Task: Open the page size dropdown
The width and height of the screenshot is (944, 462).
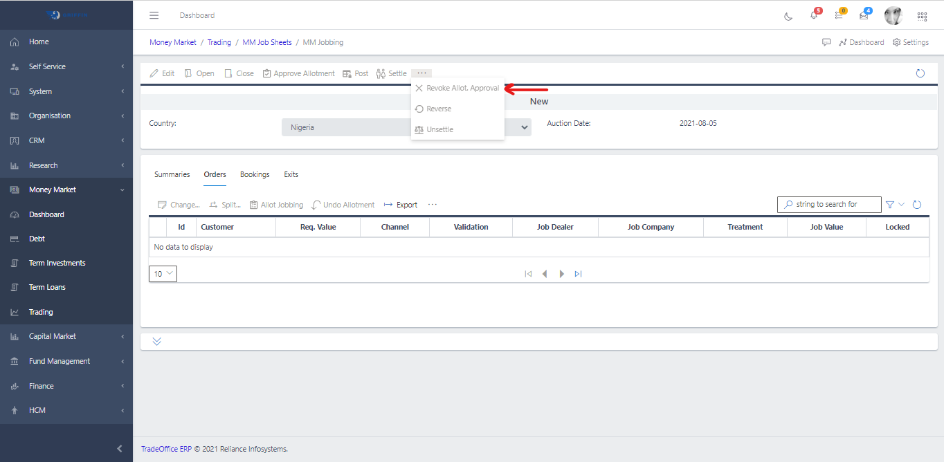Action: tap(163, 274)
